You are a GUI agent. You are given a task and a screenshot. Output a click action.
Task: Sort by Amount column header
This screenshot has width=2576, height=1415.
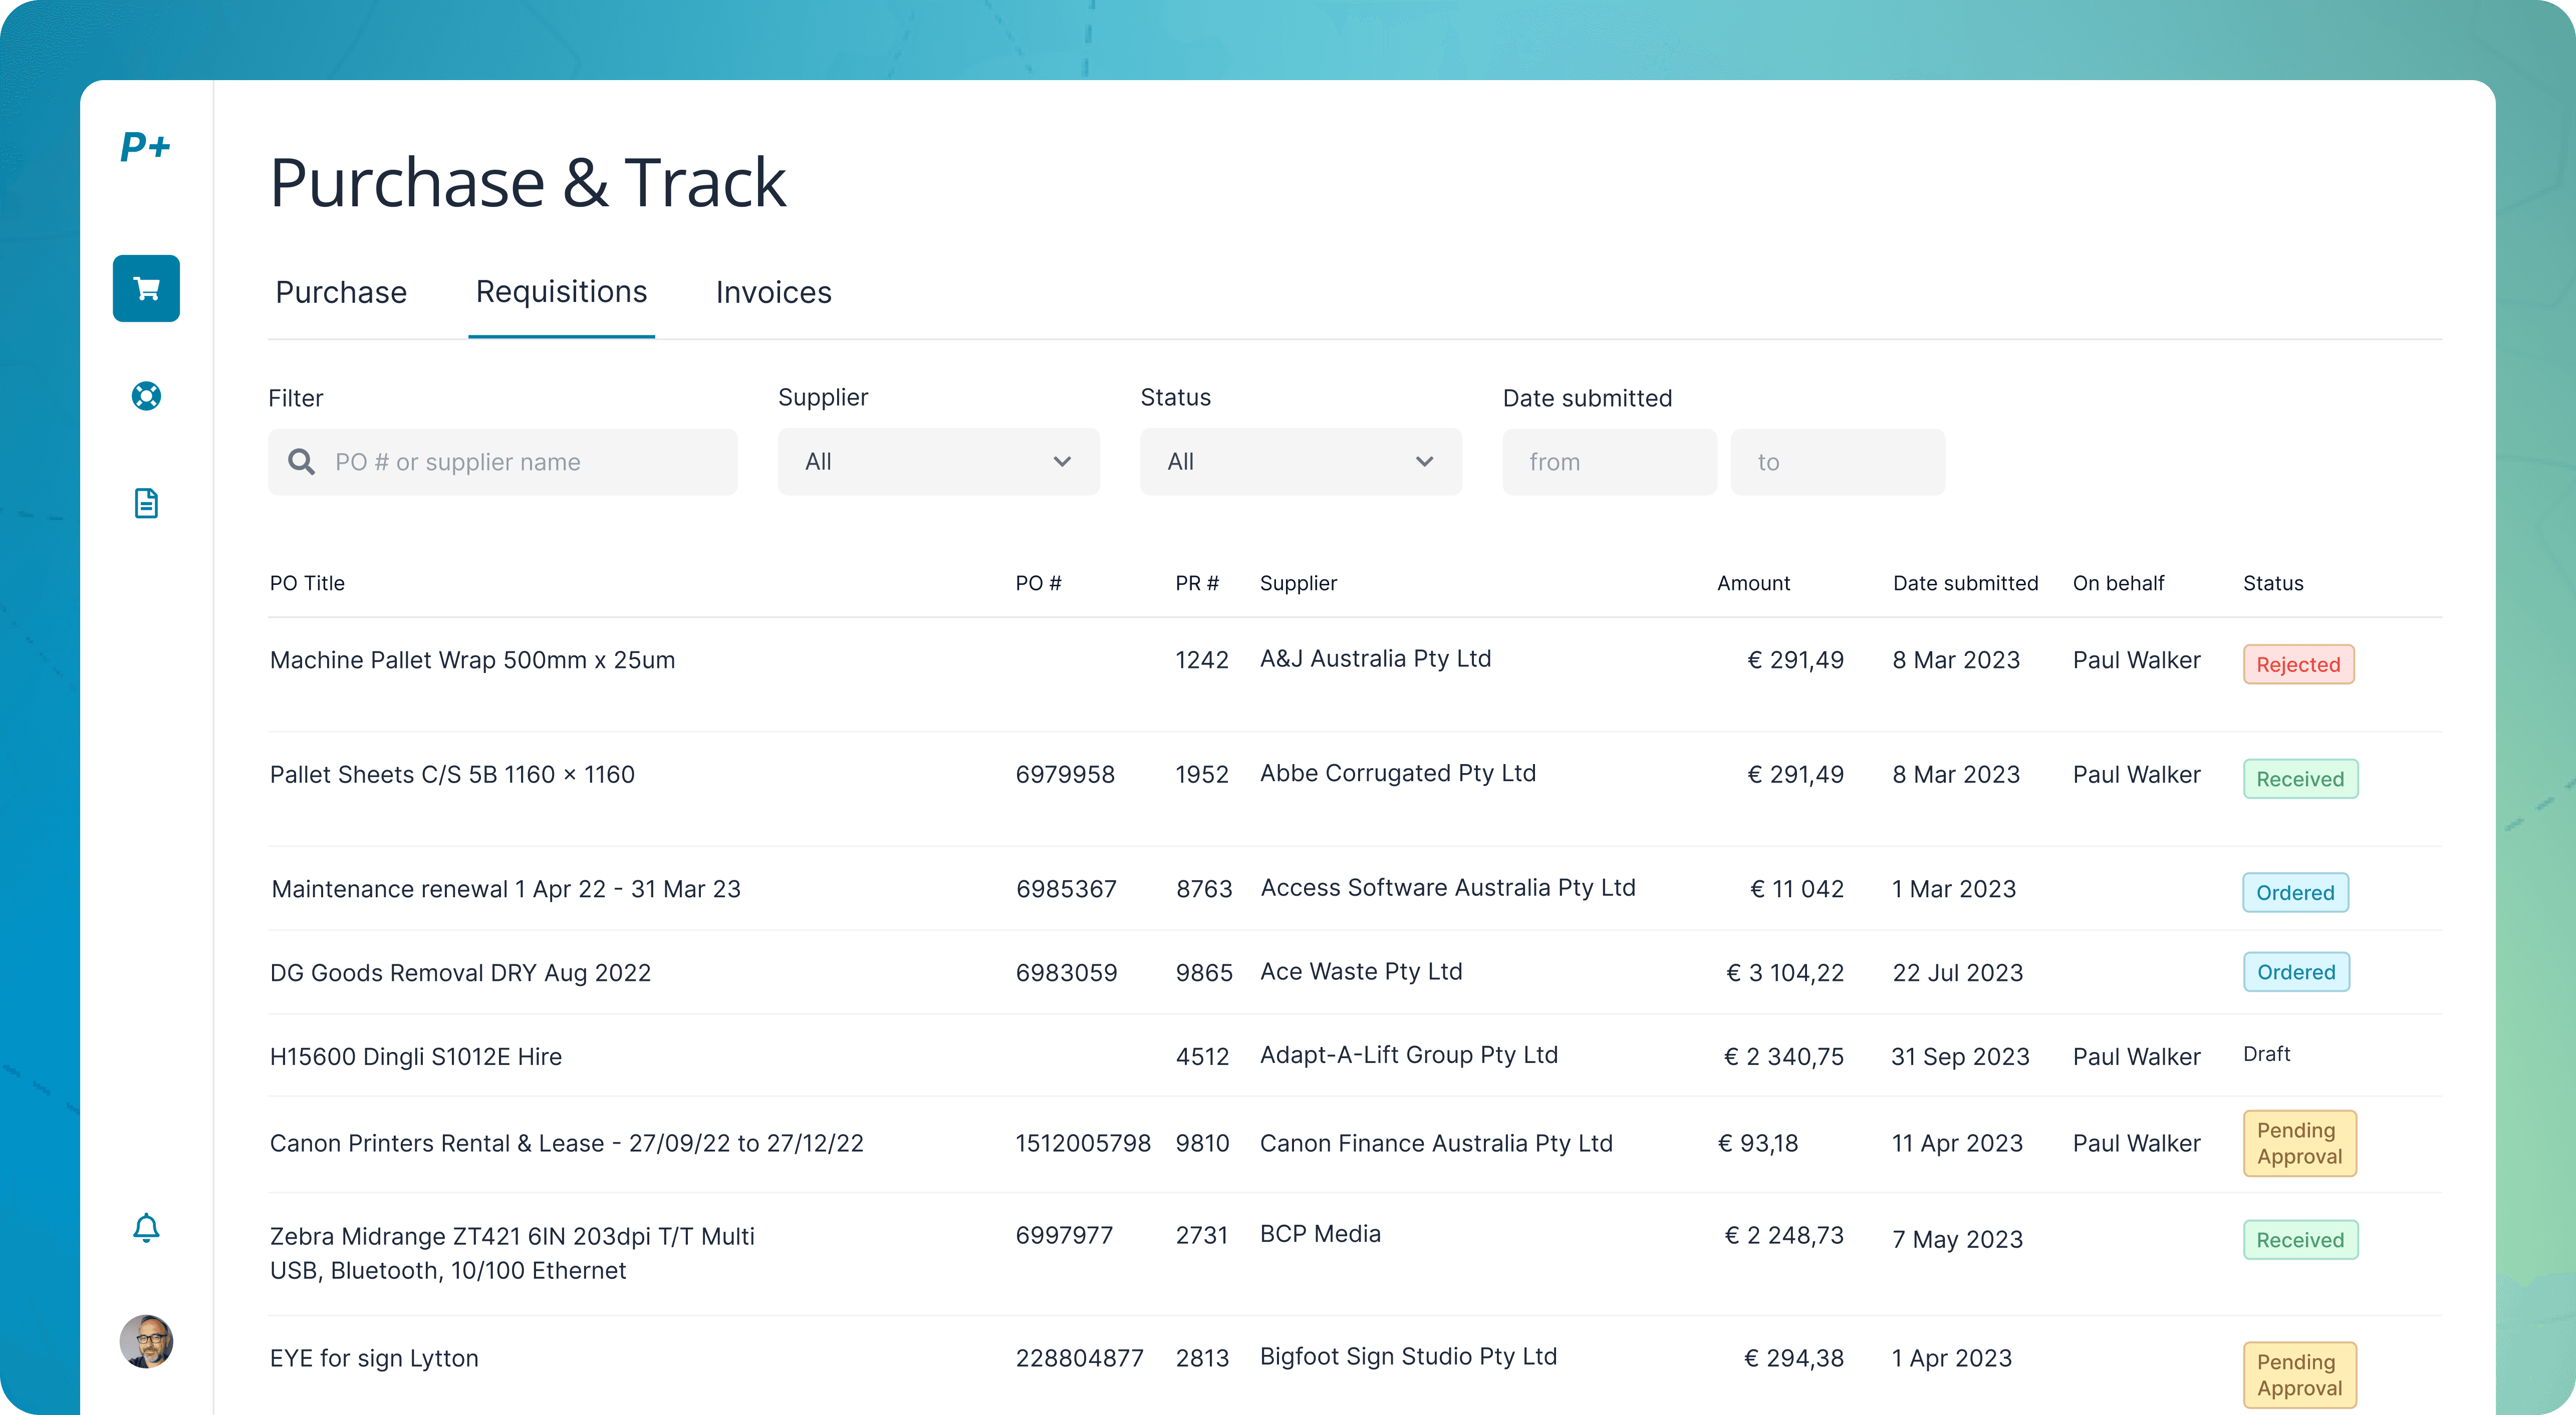[x=1753, y=584]
